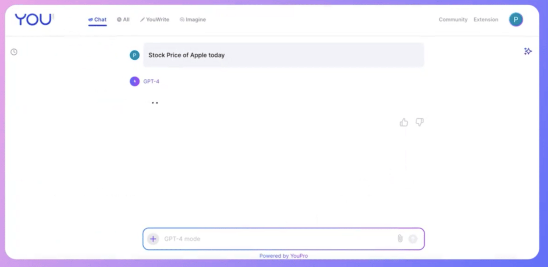Viewport: 548px width, 267px height.
Task: Open the profile avatar menu
Action: pos(516,19)
